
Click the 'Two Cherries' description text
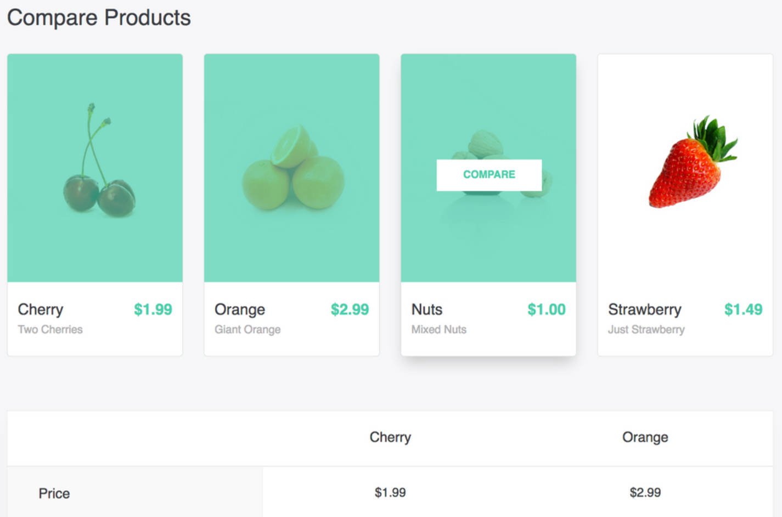50,329
